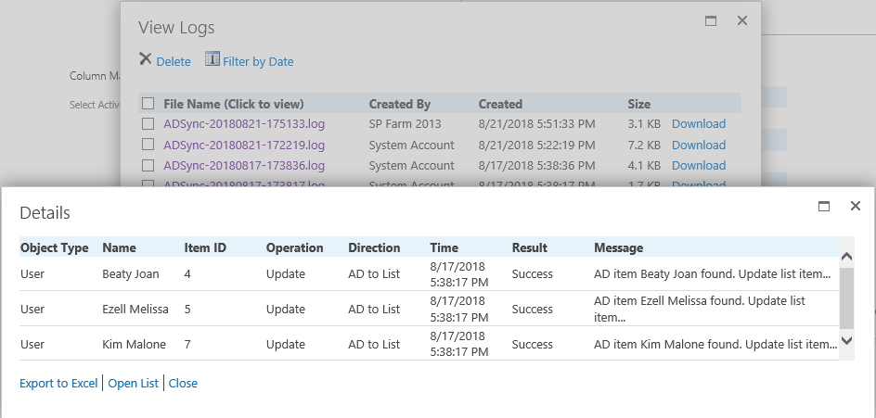Select checkbox for ADSync-20180821-172219.log
Screen dimensions: 876x418
(148, 145)
